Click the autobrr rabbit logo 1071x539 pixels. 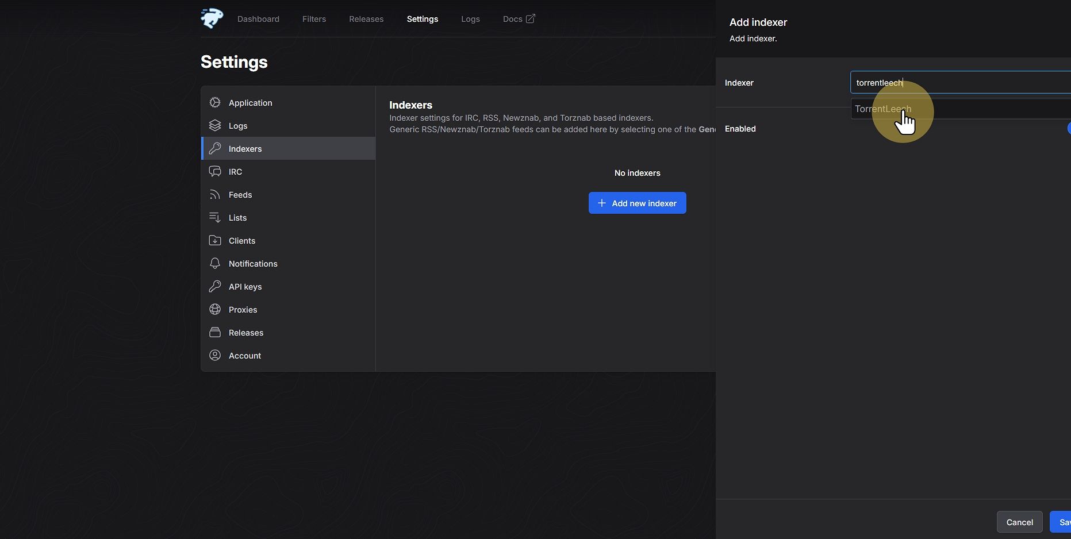[x=212, y=18]
